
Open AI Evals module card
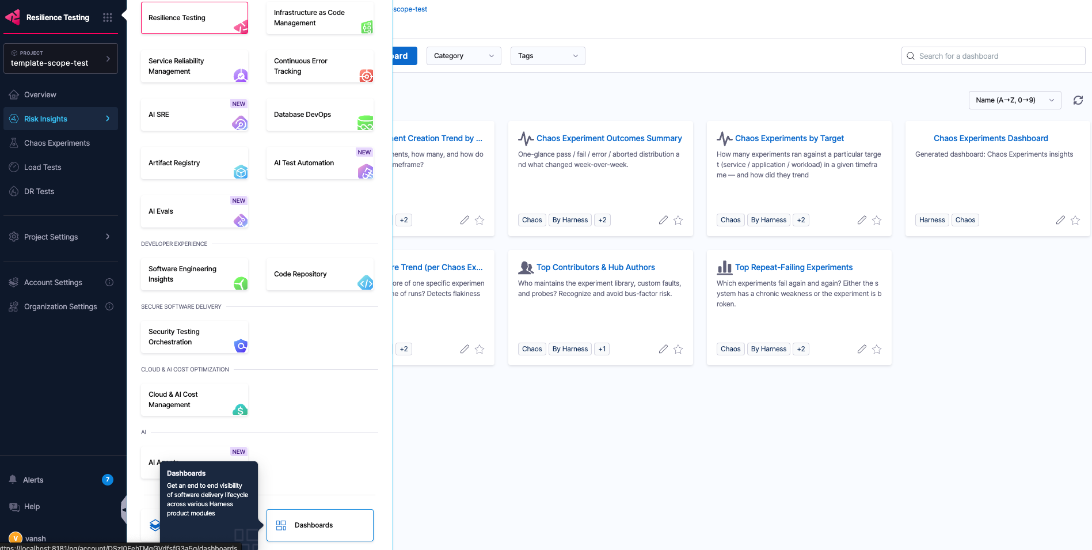click(195, 211)
